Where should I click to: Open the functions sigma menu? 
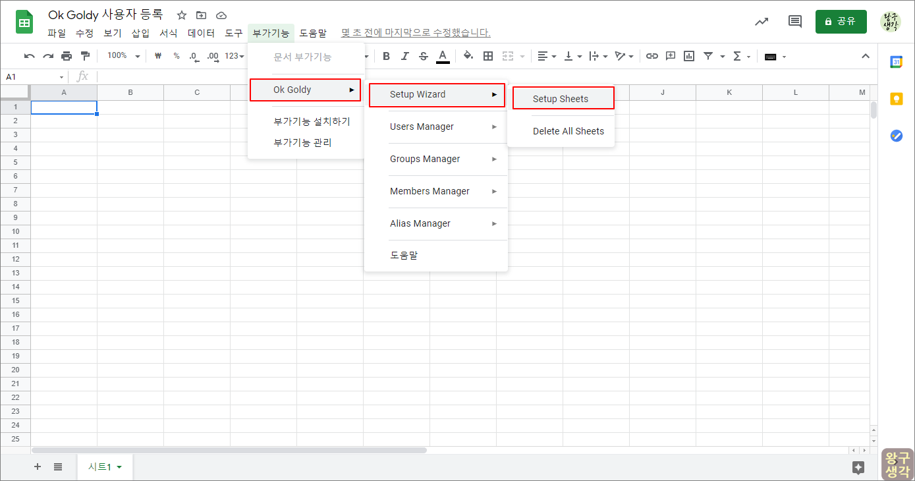tap(742, 56)
